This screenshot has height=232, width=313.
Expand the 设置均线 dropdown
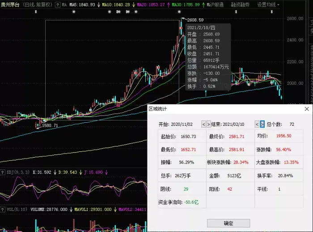(268, 4)
